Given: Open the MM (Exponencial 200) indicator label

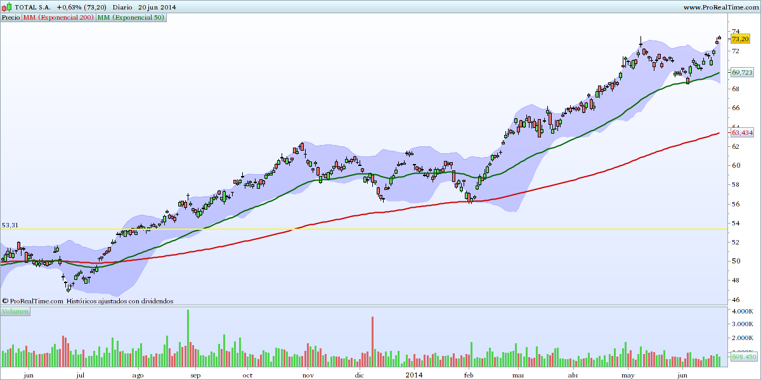Looking at the screenshot, I should (x=58, y=18).
